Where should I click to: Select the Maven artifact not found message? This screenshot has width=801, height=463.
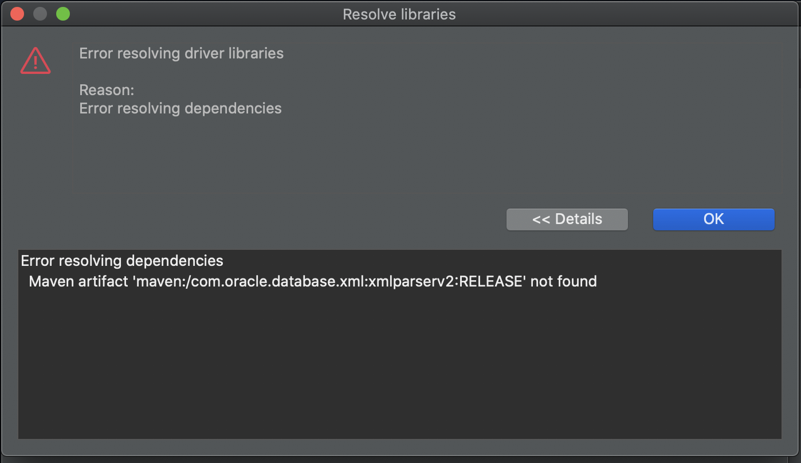(x=311, y=281)
